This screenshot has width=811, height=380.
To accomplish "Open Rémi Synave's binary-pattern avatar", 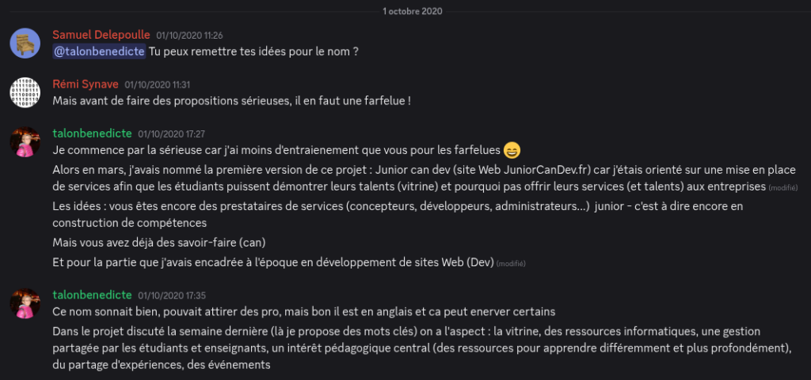I will click(x=25, y=92).
